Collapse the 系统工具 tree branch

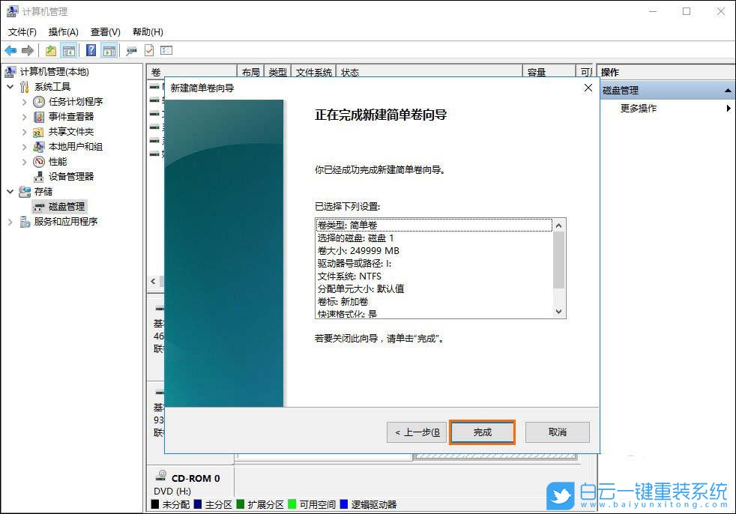[x=10, y=88]
